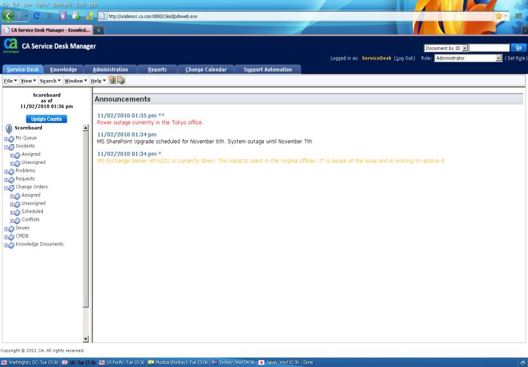Open the MS Exchange Server down announcement
Screen dimensions: 528x367
point(271,161)
